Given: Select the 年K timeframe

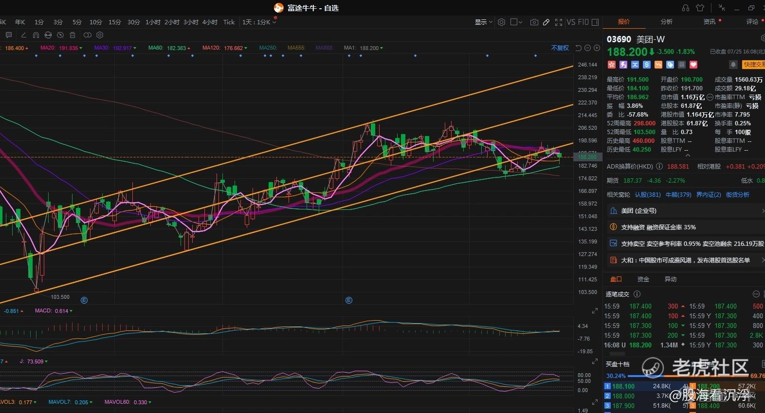Looking at the screenshot, I should [20, 22].
